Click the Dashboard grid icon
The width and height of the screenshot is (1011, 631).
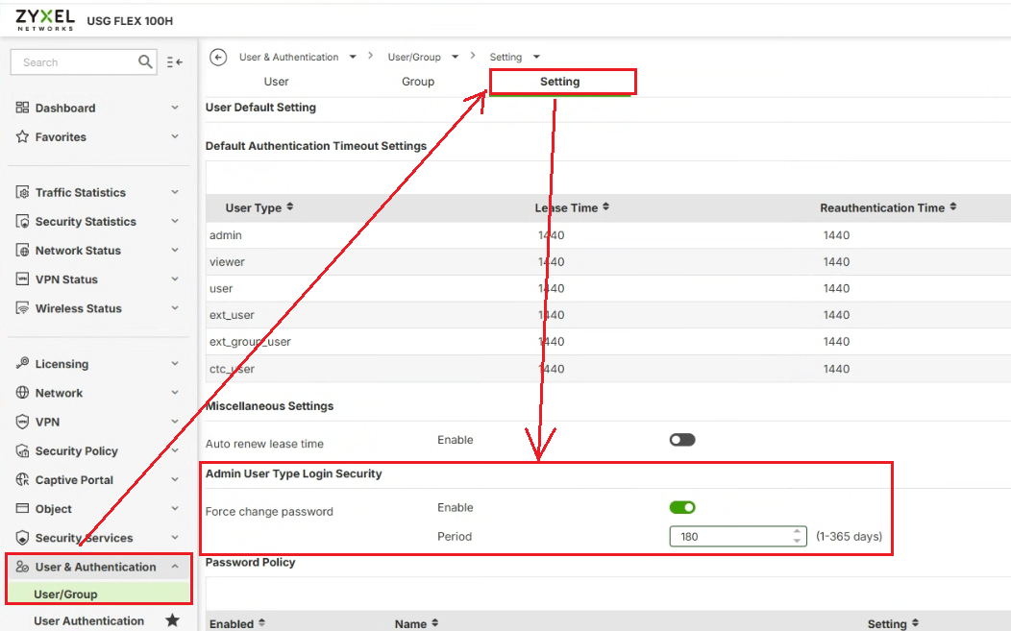tap(22, 109)
